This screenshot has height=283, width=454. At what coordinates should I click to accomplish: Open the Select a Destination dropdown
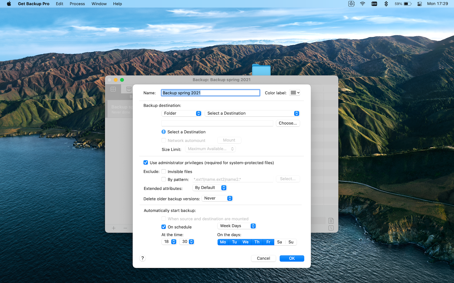point(252,113)
